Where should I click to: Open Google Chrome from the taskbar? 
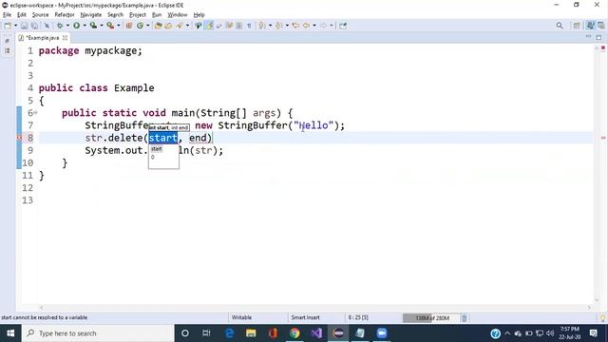[x=294, y=333]
